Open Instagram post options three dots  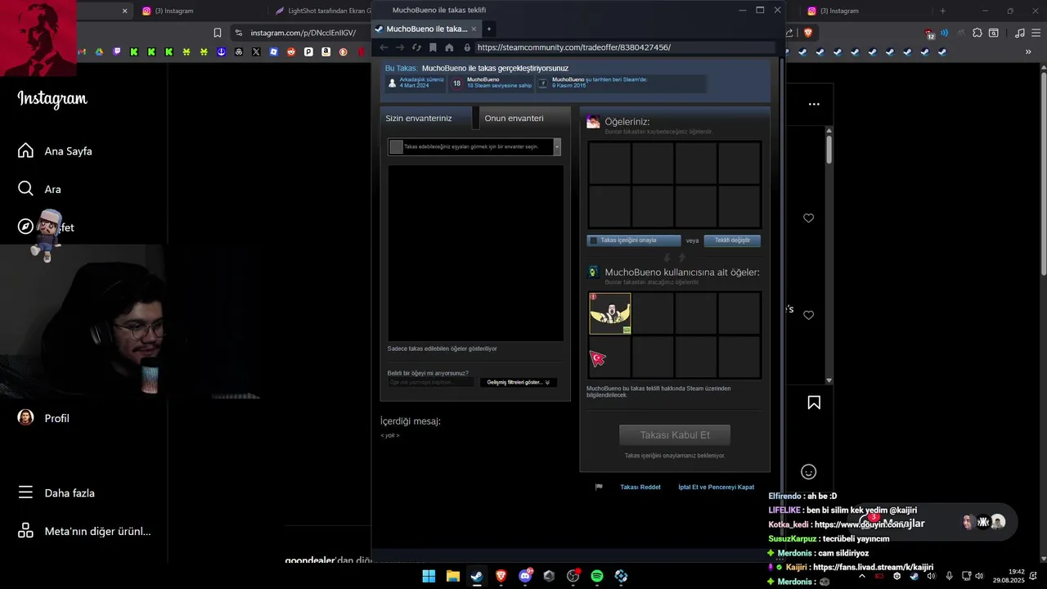click(814, 104)
